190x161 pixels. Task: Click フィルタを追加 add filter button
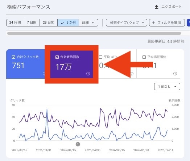tap(167, 22)
